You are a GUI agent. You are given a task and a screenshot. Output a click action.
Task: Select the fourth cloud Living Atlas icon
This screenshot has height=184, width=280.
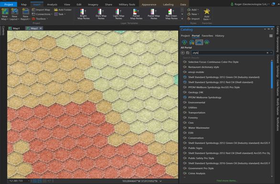coord(206,43)
